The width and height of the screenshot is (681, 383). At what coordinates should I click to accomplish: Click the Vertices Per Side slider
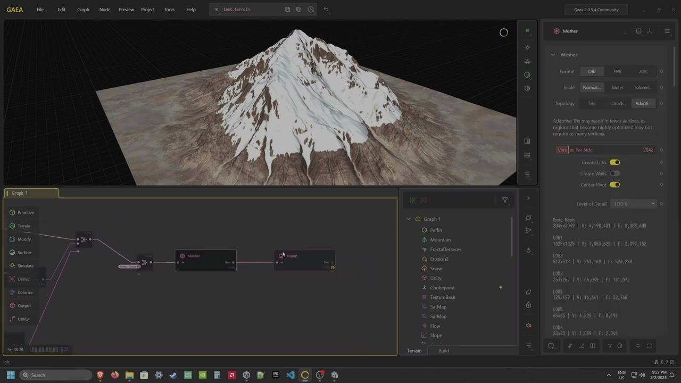pyautogui.click(x=605, y=150)
